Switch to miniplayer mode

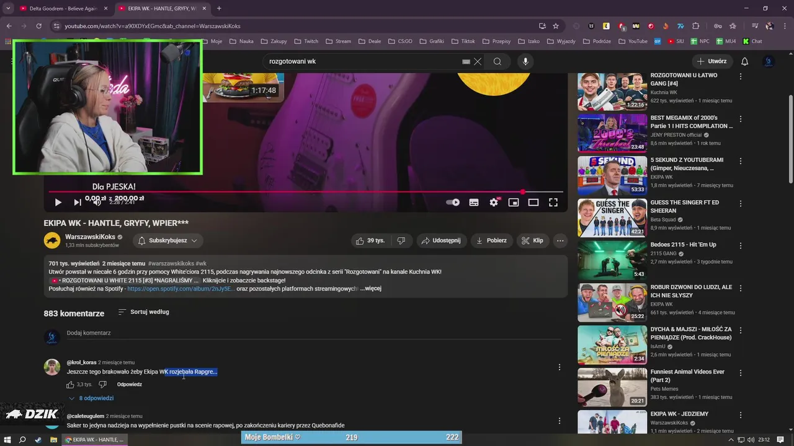click(514, 202)
